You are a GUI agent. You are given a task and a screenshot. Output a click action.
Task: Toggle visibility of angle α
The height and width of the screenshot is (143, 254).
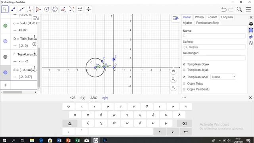point(5,25)
